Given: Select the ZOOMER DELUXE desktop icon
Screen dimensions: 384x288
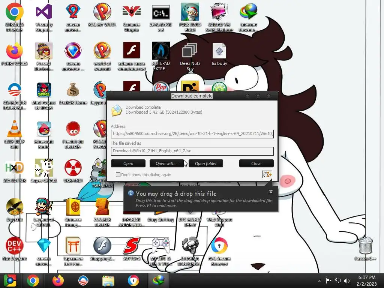Looking at the screenshot, I should (102, 212).
